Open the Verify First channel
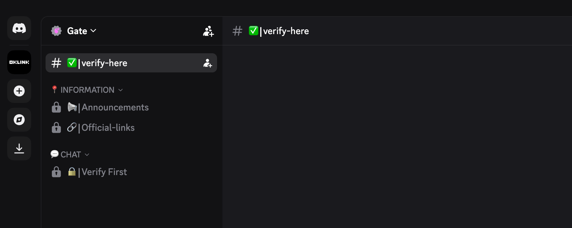The image size is (572, 228). (104, 172)
